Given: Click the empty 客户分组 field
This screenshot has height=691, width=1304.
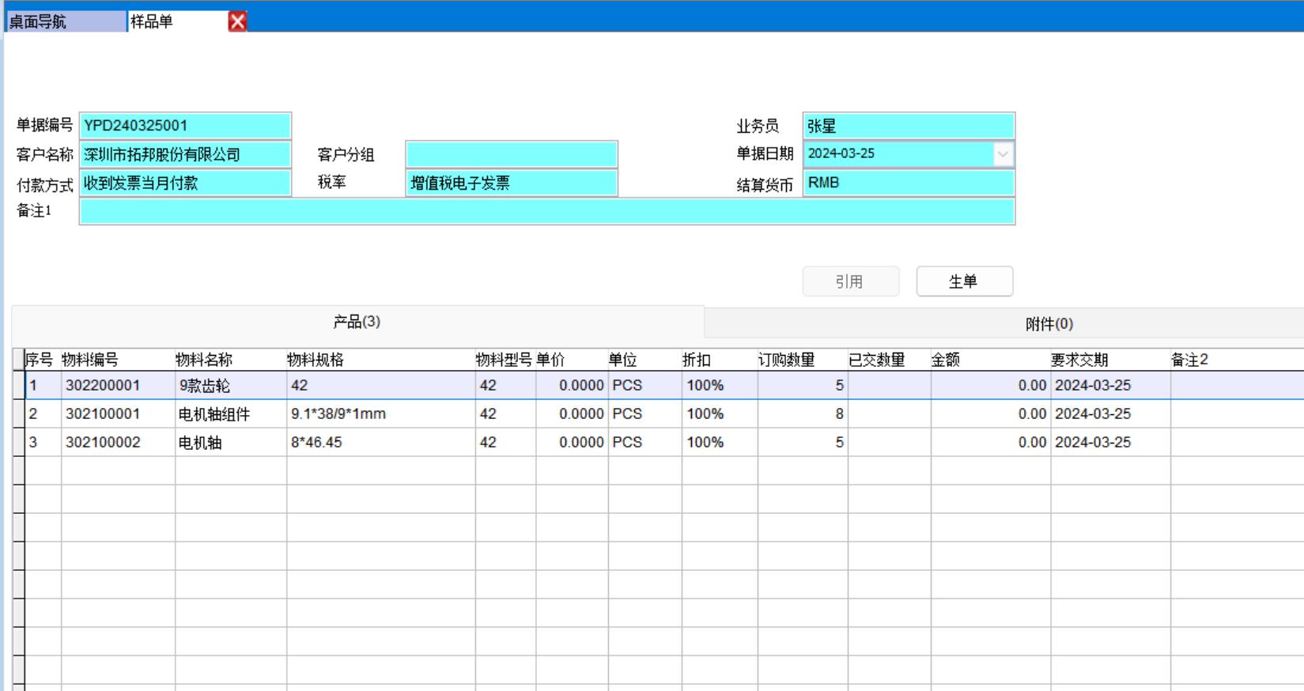Looking at the screenshot, I should point(511,154).
